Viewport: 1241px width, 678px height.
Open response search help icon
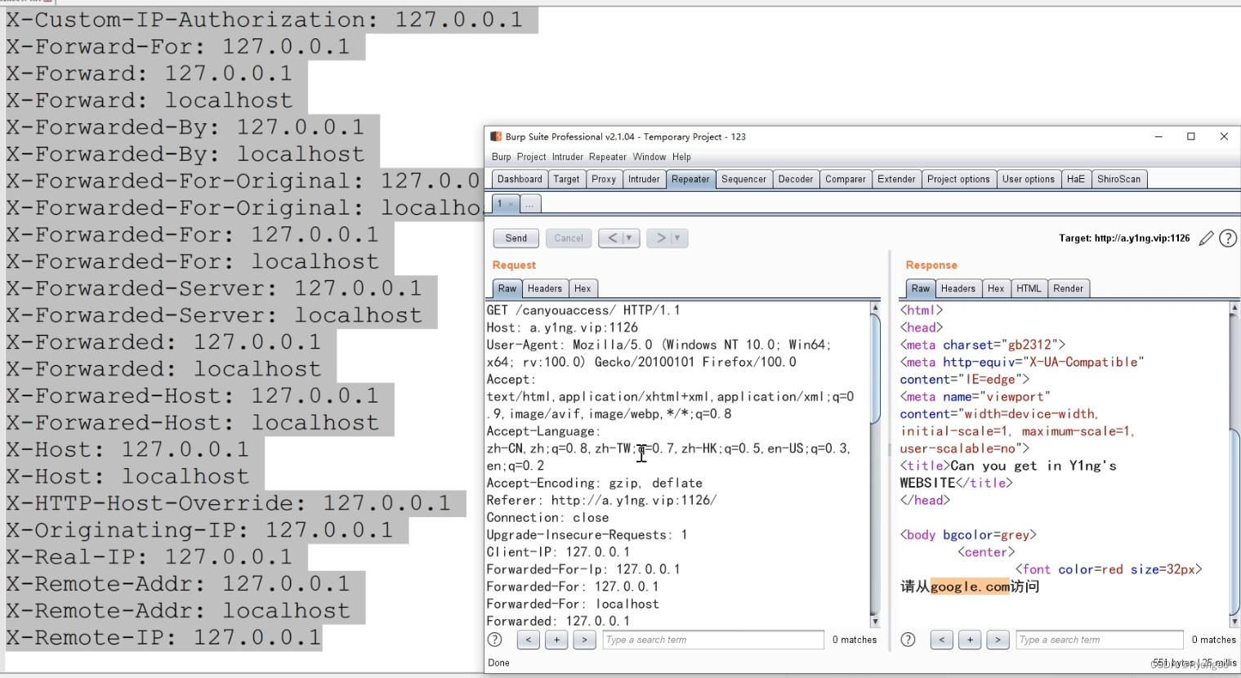click(x=908, y=640)
